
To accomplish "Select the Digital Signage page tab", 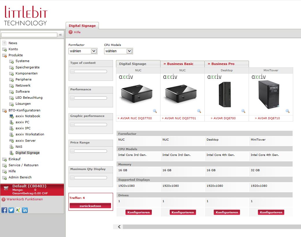I will click(x=82, y=26).
